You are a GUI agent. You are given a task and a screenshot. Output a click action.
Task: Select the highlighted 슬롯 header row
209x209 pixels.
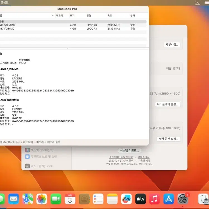(x=73, y=21)
